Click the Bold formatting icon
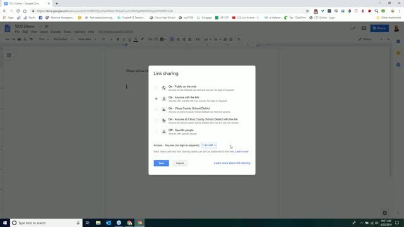This screenshot has height=227, width=404. point(118,39)
